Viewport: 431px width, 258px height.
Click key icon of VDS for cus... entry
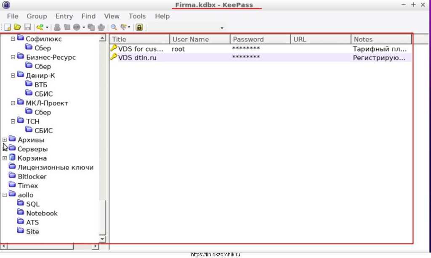pos(114,48)
